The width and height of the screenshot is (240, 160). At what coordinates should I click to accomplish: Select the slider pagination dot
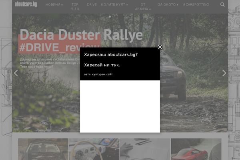[110, 16]
